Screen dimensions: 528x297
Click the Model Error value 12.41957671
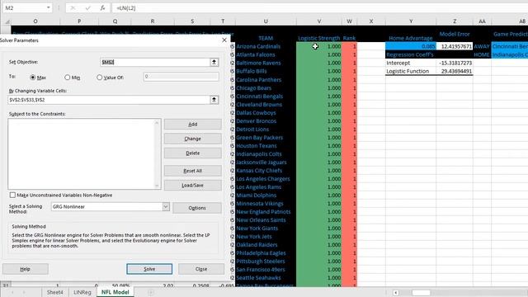point(455,46)
